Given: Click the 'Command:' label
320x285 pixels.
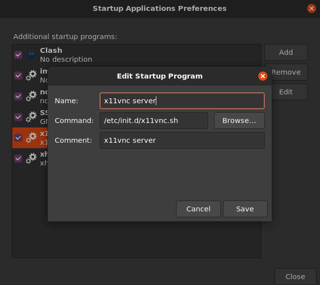Looking at the screenshot, I should [x=74, y=121].
